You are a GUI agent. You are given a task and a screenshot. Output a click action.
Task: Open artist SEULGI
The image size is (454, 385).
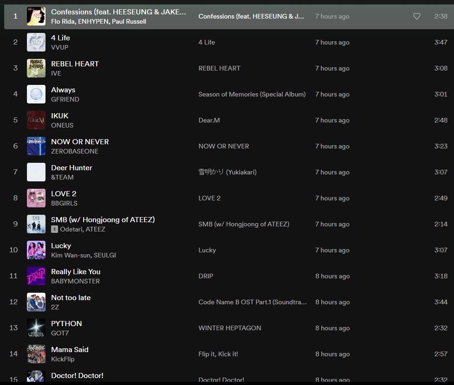tap(105, 256)
